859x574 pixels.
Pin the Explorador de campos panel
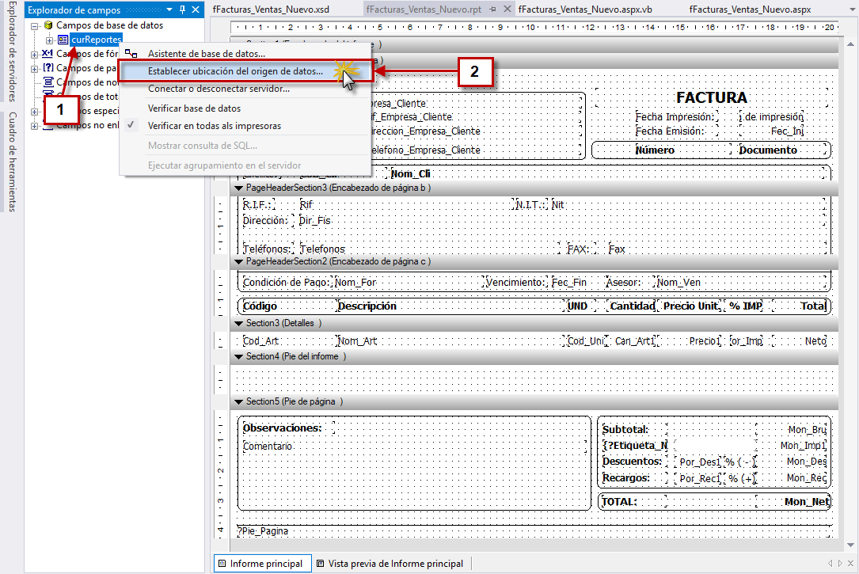coord(183,10)
